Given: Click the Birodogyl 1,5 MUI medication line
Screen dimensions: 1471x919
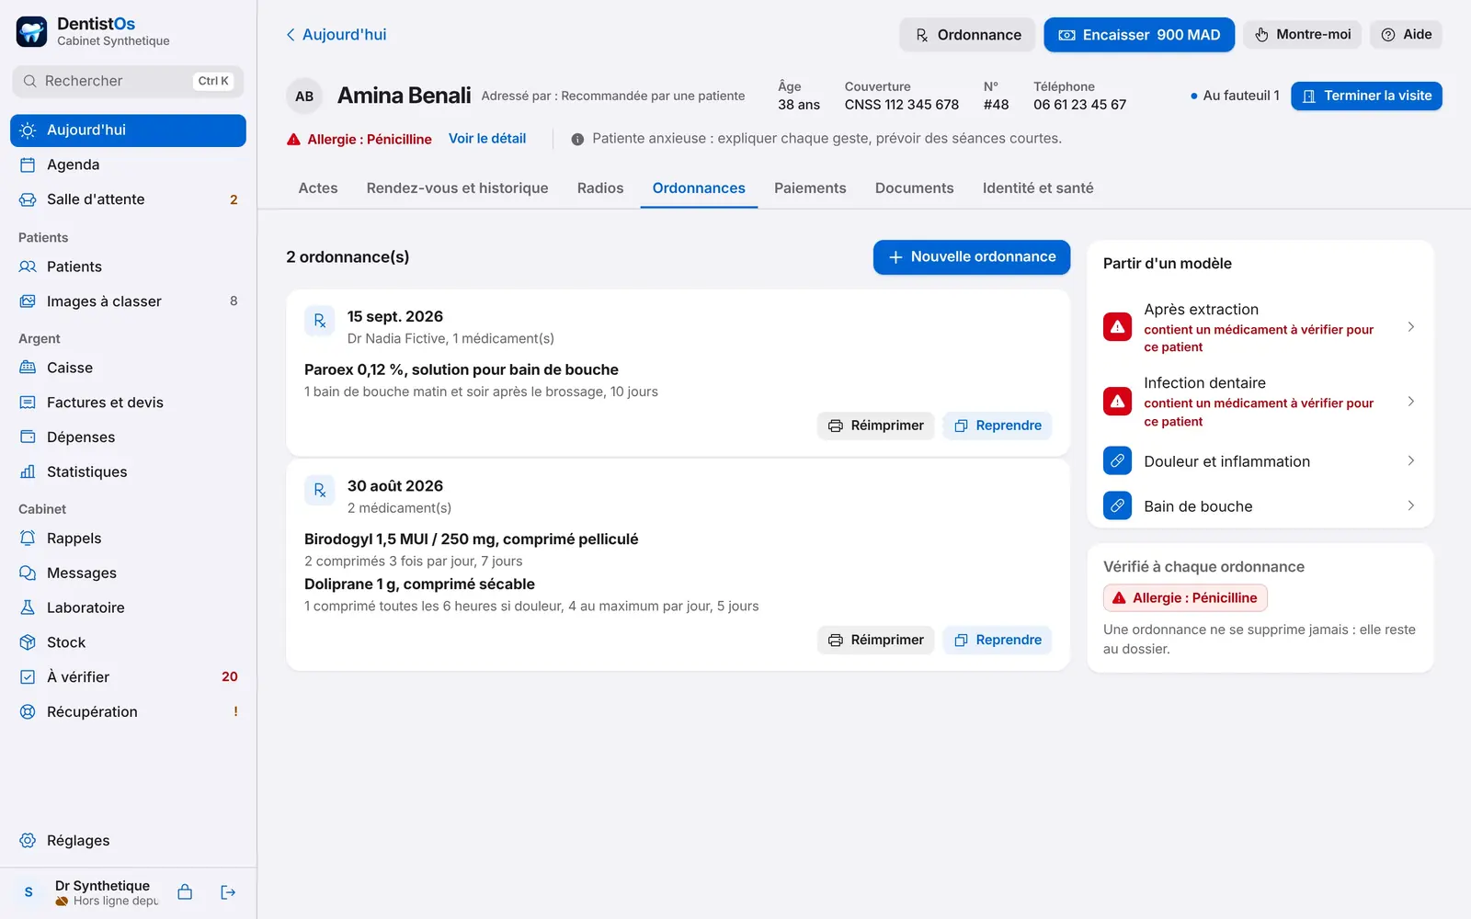Looking at the screenshot, I should point(472,539).
